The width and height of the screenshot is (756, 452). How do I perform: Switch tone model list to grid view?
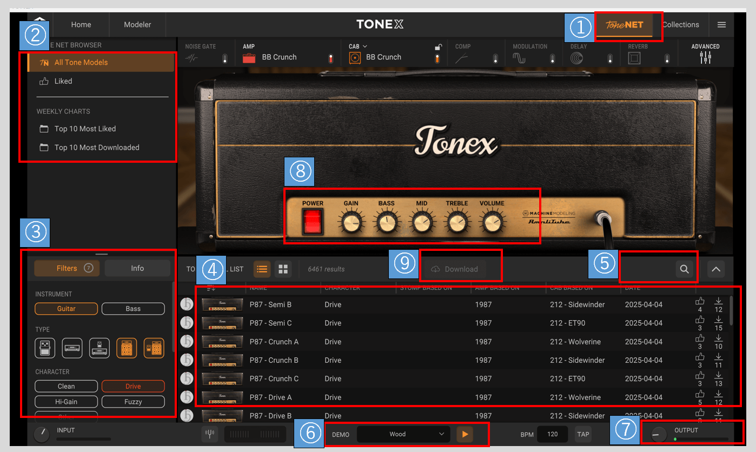click(283, 269)
